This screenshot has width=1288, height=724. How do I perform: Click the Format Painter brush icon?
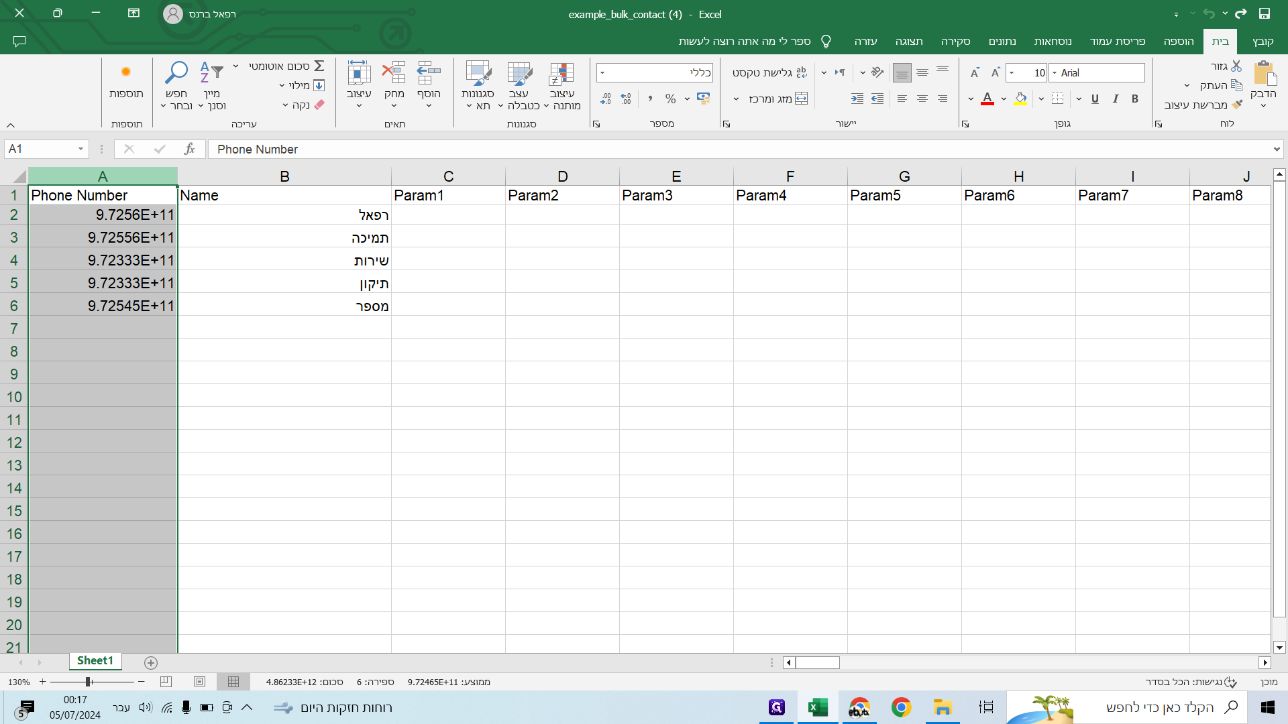pyautogui.click(x=1237, y=105)
